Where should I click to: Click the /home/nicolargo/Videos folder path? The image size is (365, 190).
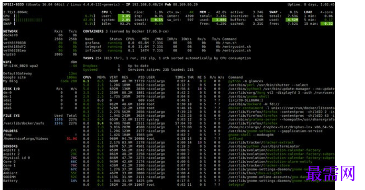[x=26, y=138]
